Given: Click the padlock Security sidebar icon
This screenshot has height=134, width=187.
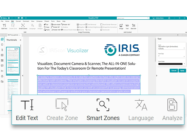Looking at the screenshot, I should tap(2, 76).
